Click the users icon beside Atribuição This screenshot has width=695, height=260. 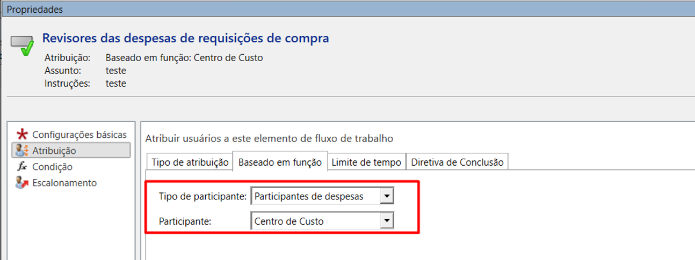[22, 151]
